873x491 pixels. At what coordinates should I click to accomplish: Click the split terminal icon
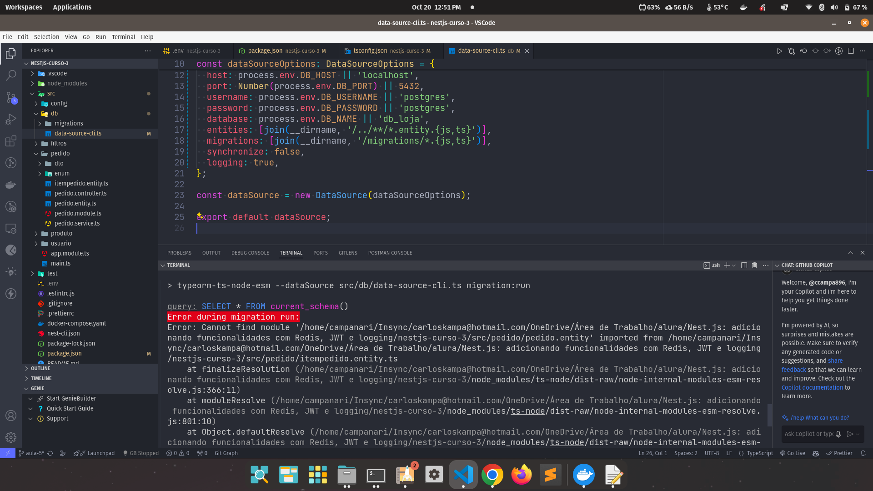pyautogui.click(x=744, y=265)
